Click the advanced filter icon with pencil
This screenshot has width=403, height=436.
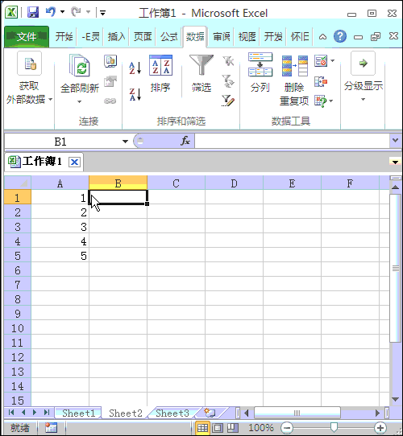(228, 101)
